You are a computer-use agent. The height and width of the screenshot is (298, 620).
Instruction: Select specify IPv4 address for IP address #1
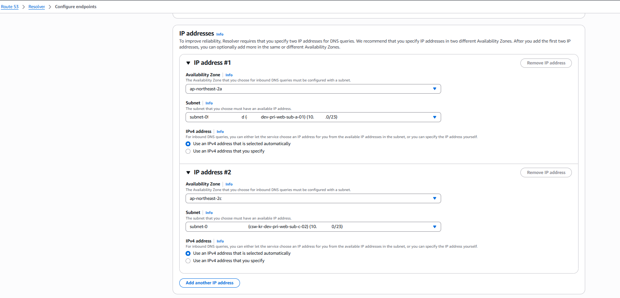pos(188,151)
